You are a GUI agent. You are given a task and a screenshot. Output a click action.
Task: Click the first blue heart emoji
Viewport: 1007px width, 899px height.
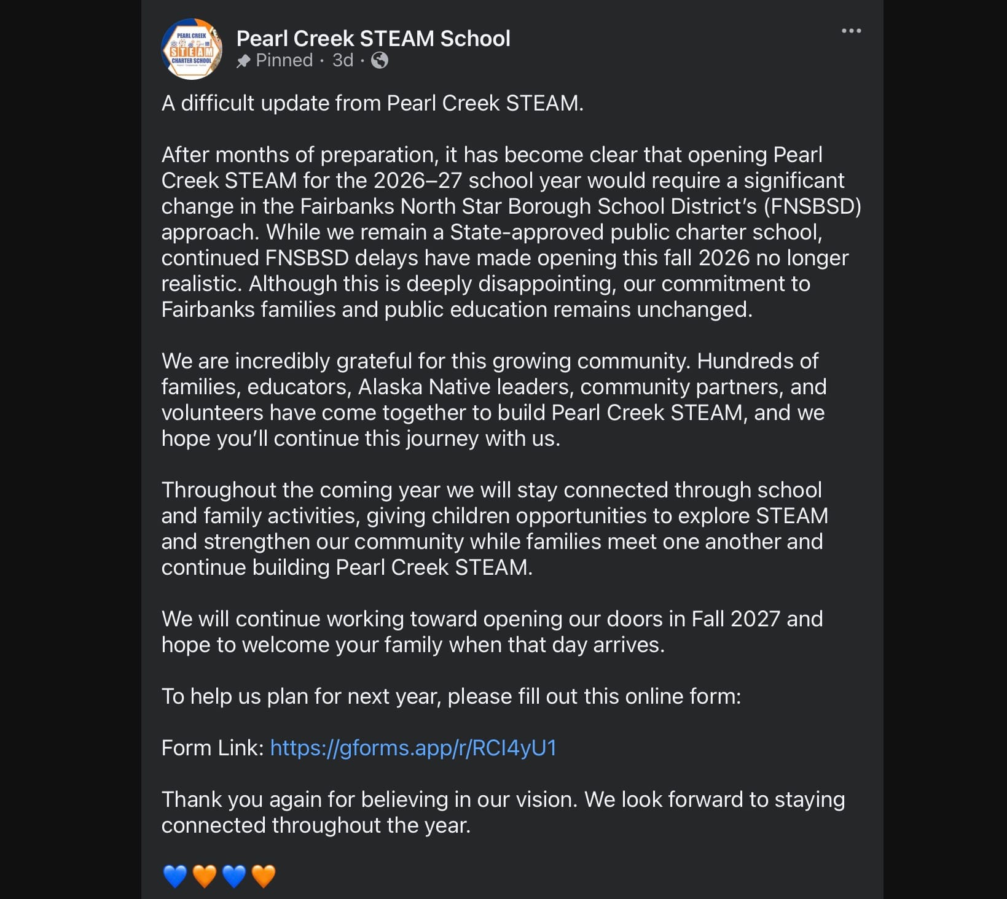[x=175, y=876]
